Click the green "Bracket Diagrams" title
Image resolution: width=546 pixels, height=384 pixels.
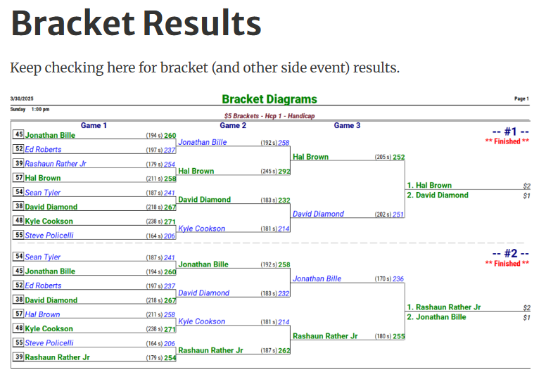(269, 99)
